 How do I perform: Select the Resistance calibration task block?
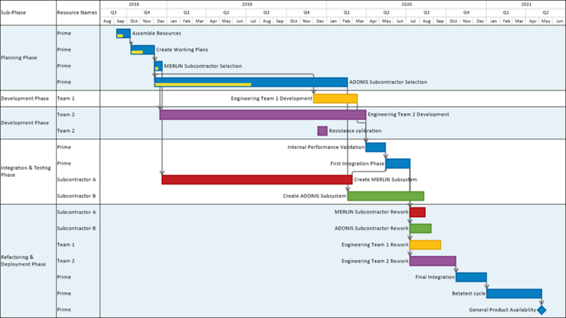pyautogui.click(x=323, y=131)
